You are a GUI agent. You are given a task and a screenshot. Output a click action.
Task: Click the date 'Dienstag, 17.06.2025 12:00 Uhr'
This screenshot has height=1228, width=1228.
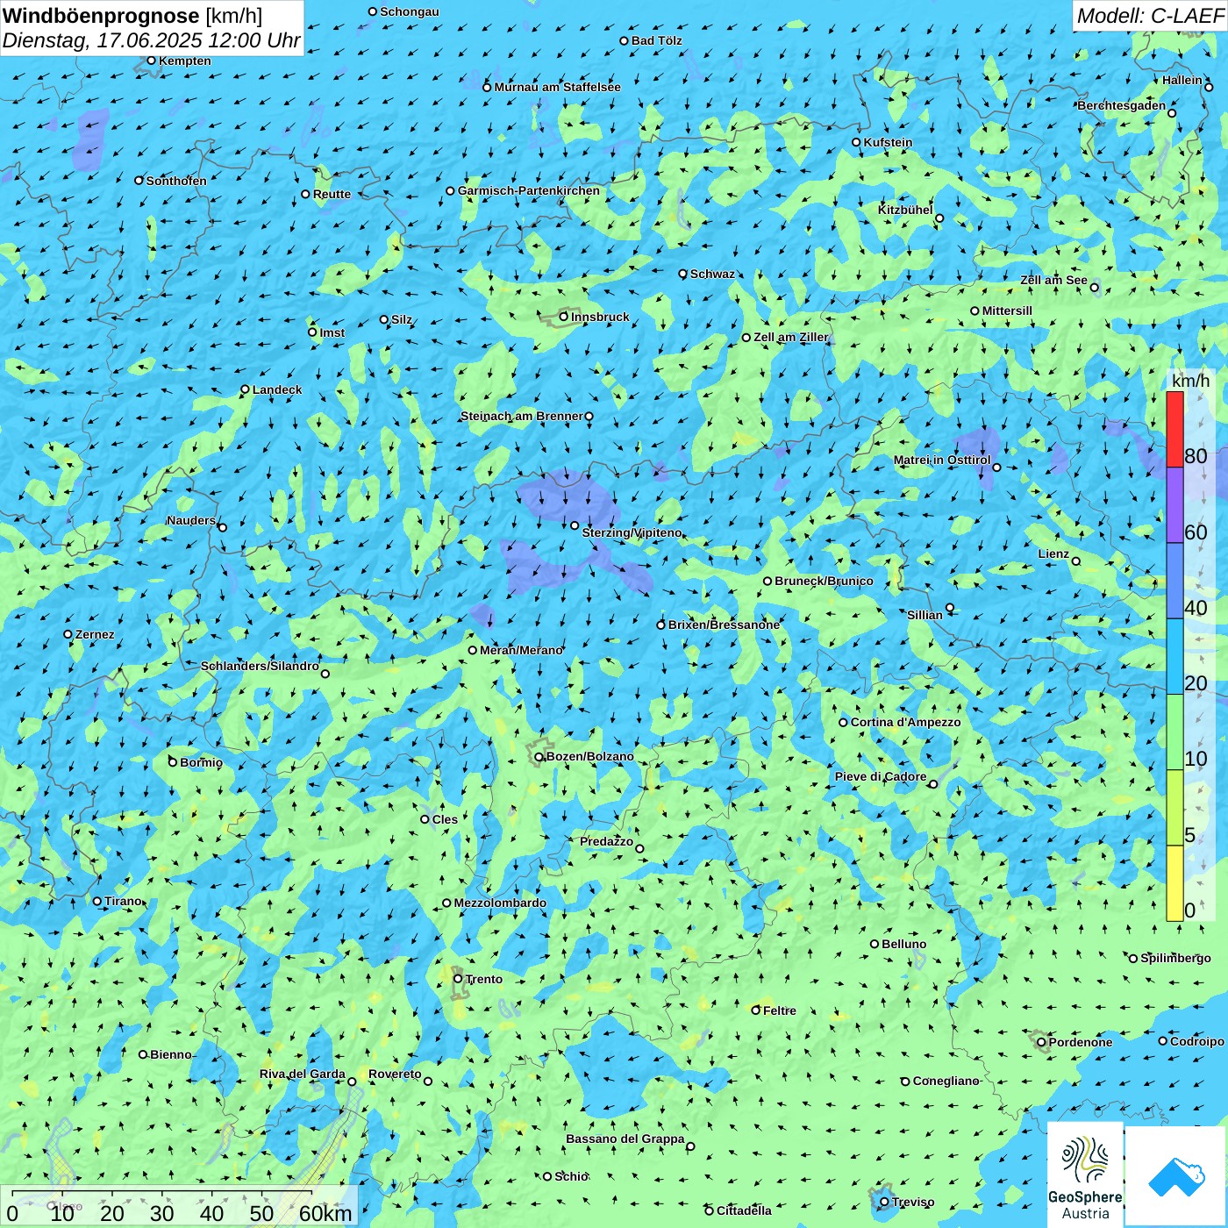(x=151, y=40)
